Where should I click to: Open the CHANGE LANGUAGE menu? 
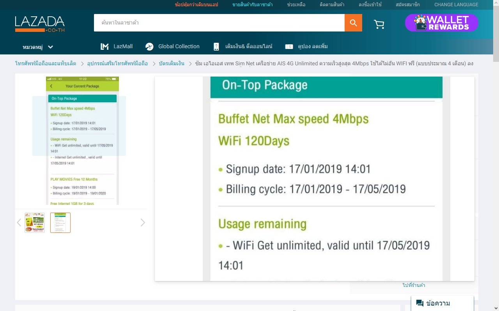point(456,5)
